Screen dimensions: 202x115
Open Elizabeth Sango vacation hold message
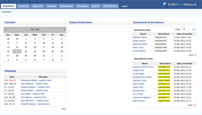click(x=35, y=104)
